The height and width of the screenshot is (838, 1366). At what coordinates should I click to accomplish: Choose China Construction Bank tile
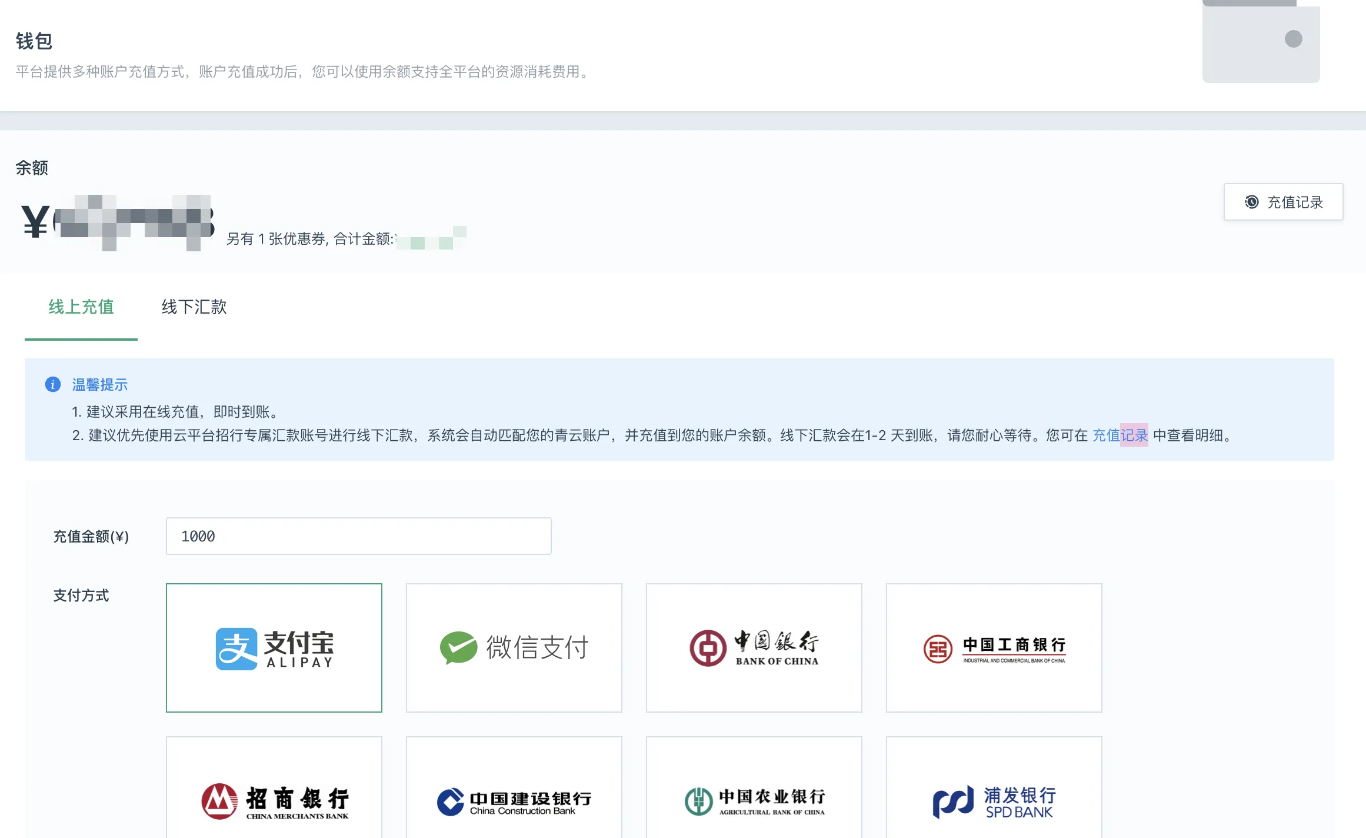pos(514,799)
